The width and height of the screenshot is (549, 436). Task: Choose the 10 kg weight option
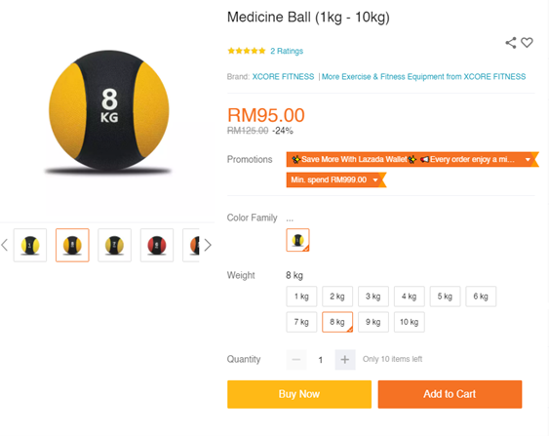[x=410, y=322]
